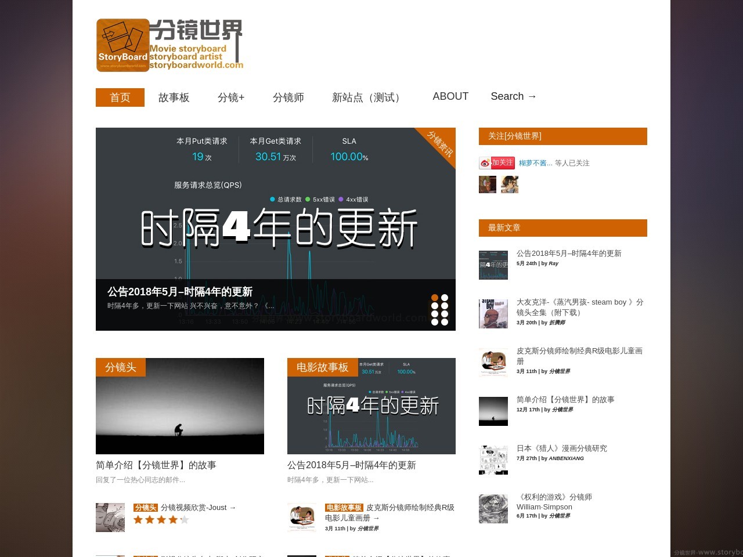Click the first follower avatar icon
This screenshot has height=557, width=743.
point(488,184)
